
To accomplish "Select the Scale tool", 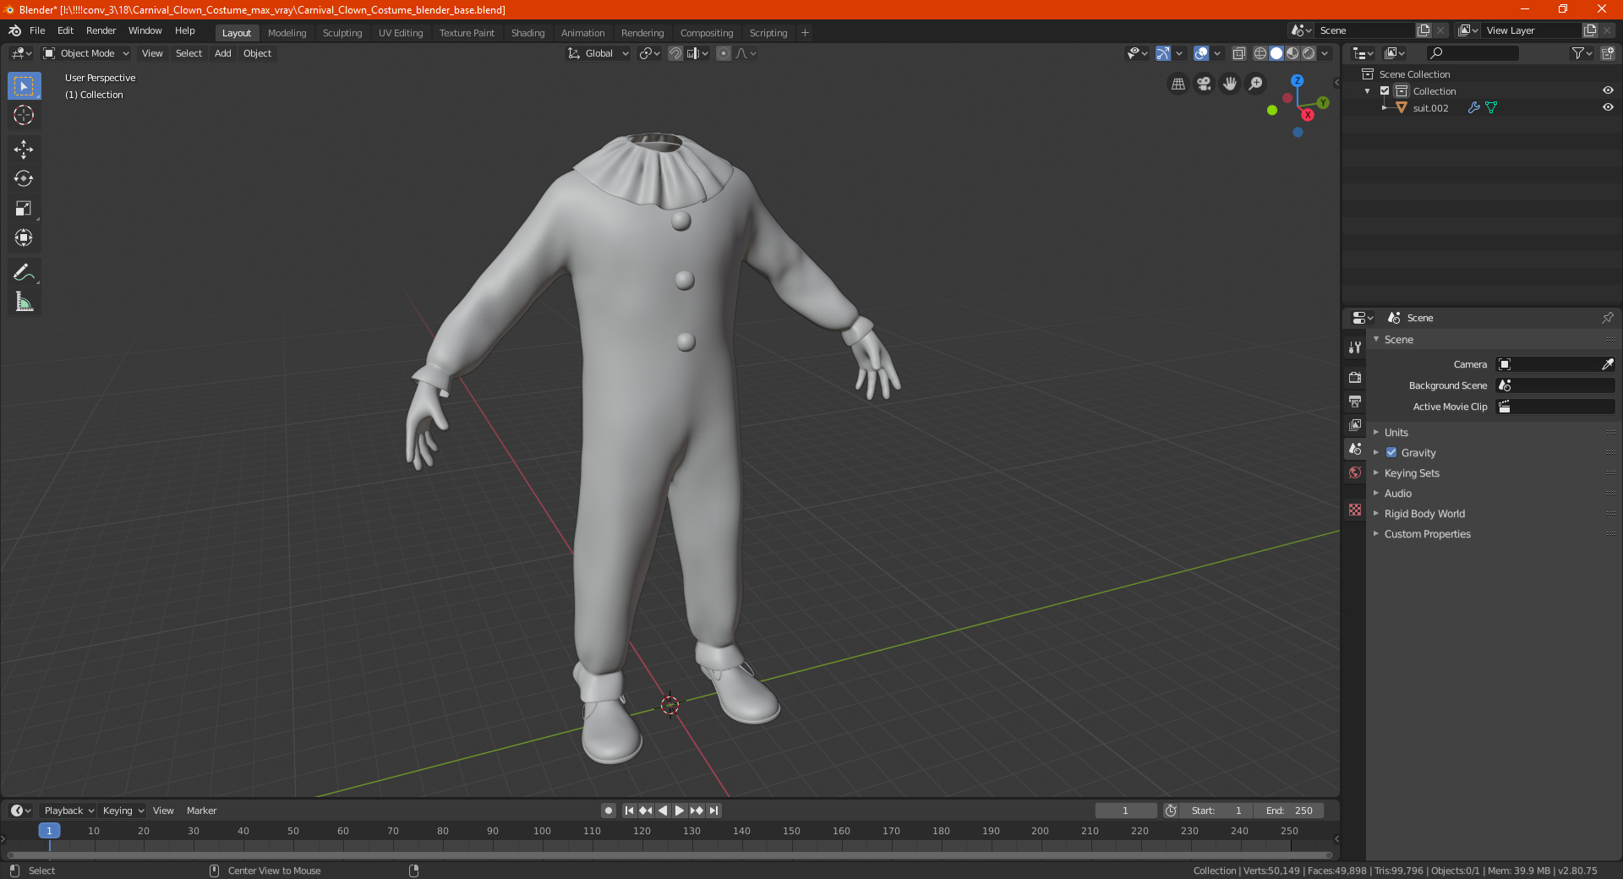I will click(x=24, y=209).
